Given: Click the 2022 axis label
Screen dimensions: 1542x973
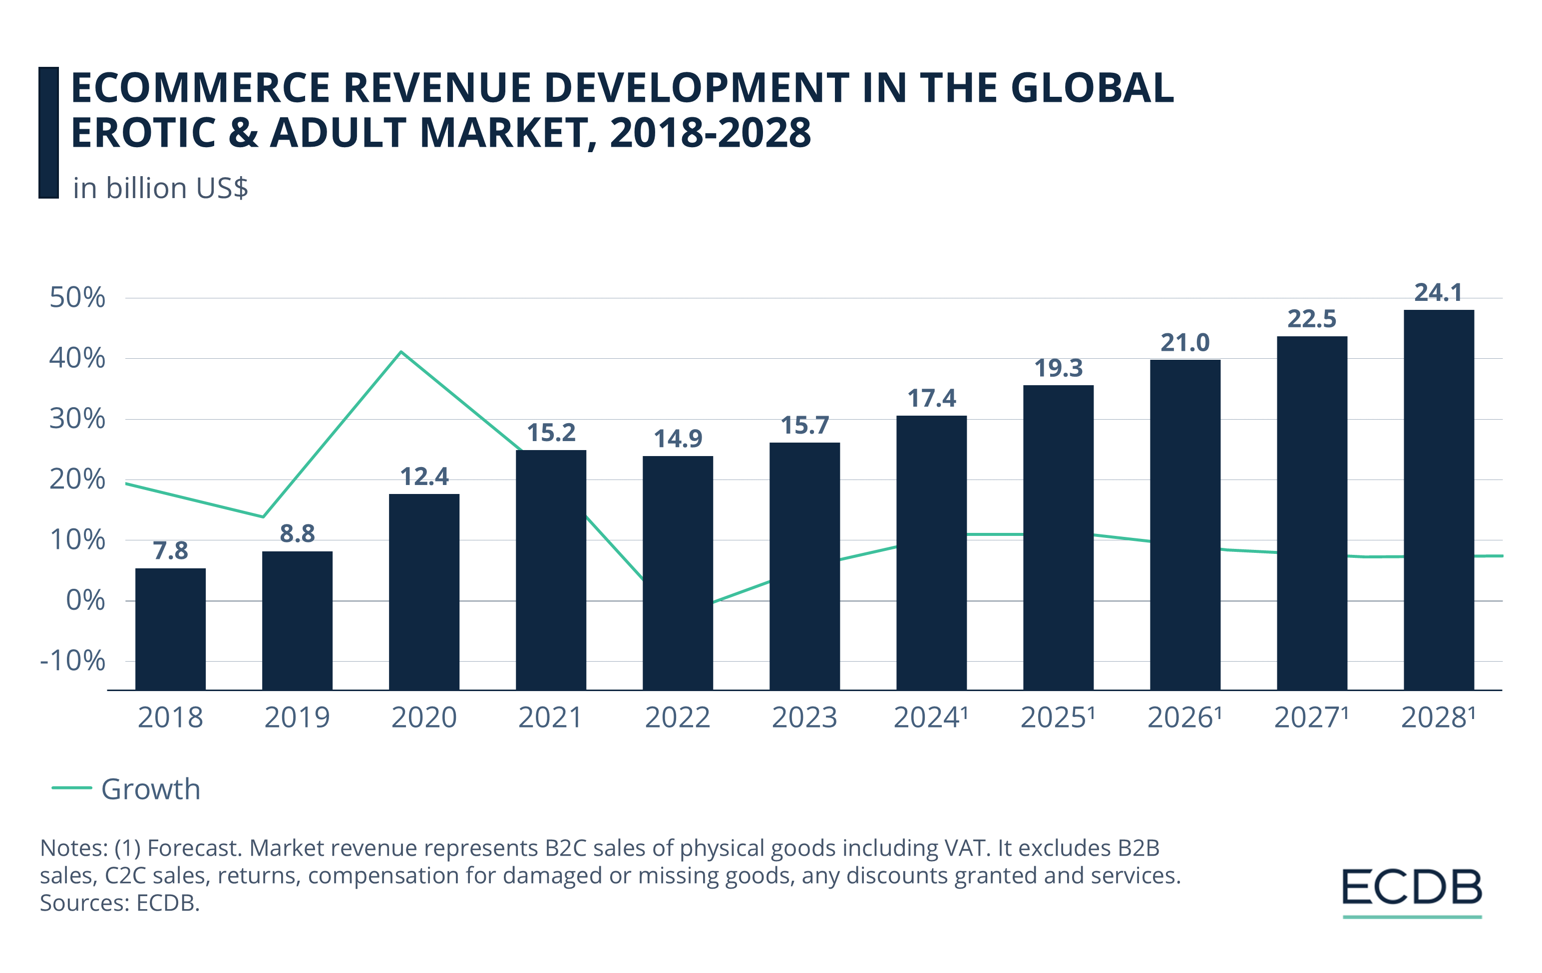Looking at the screenshot, I should (x=678, y=718).
